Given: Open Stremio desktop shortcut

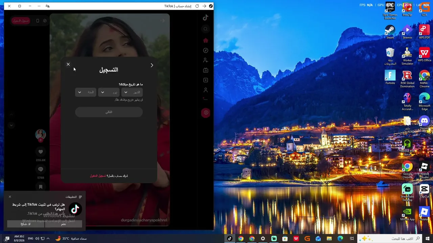Looking at the screenshot, I should 407,32.
